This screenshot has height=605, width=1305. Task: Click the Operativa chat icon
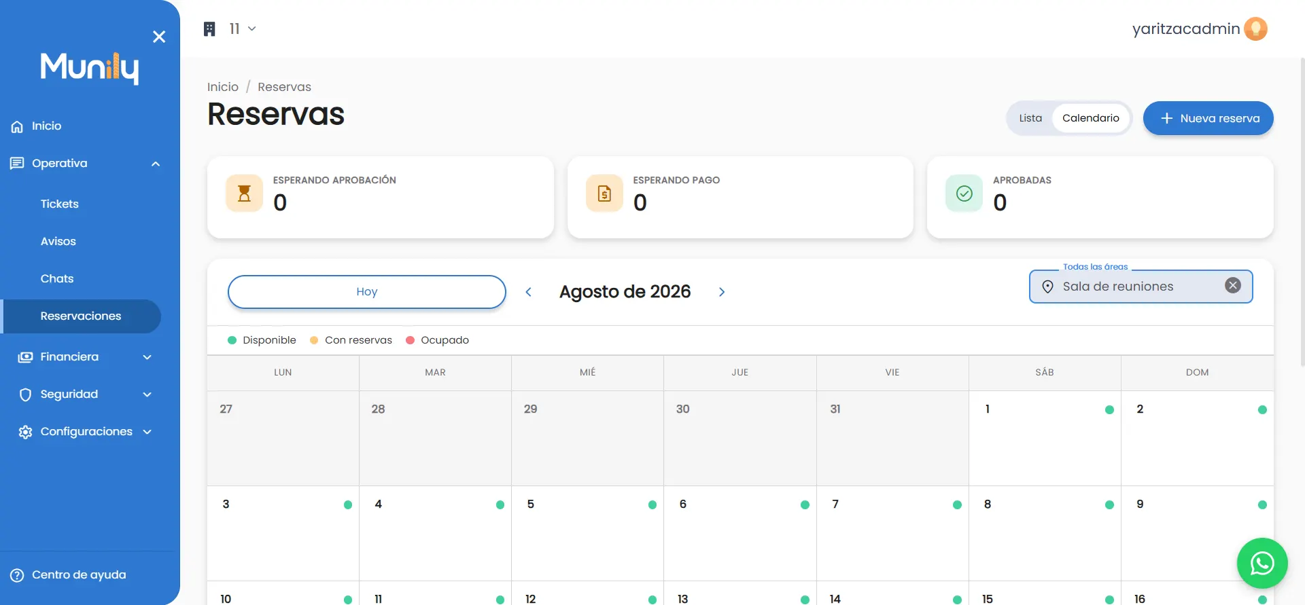pos(17,164)
